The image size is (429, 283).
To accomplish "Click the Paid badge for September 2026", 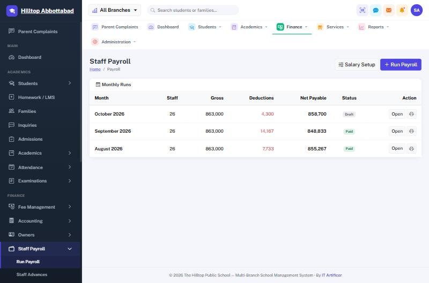I will tap(349, 132).
